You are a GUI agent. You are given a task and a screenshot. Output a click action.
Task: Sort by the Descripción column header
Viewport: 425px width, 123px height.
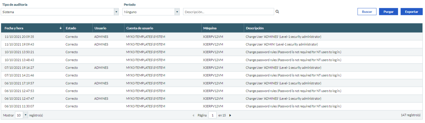[x=255, y=28]
